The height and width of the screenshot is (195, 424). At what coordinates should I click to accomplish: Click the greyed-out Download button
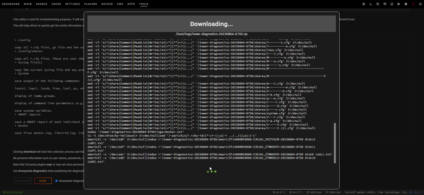pyautogui.click(x=22, y=181)
